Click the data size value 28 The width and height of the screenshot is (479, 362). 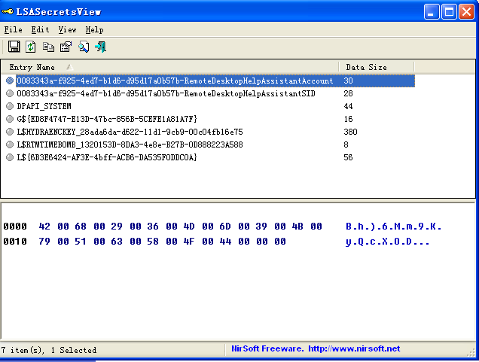pos(348,93)
